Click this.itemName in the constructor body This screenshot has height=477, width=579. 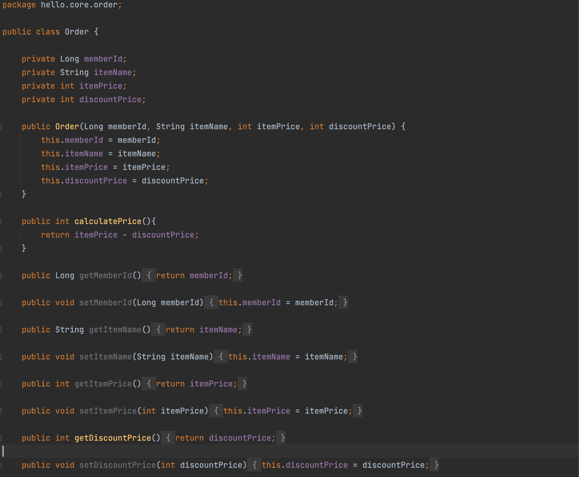72,154
